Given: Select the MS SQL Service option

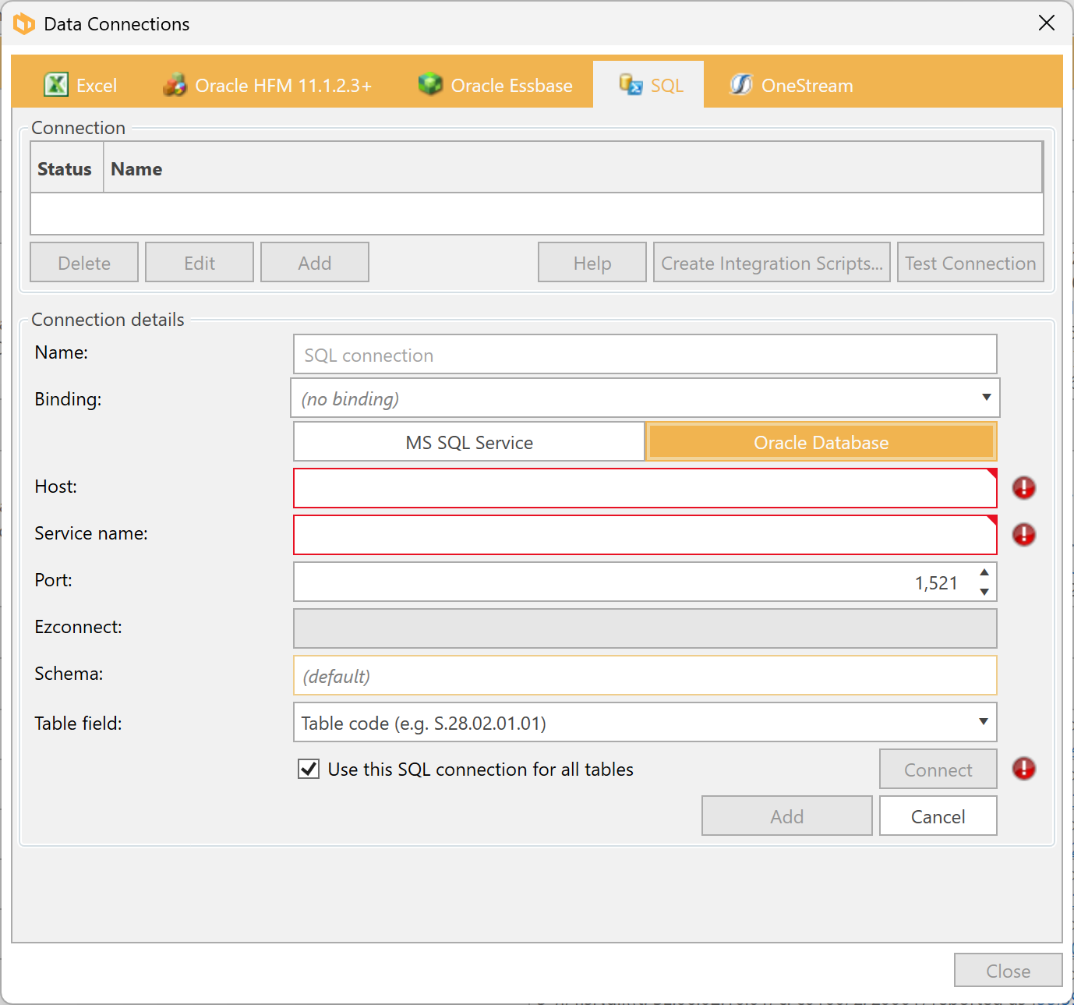Looking at the screenshot, I should 469,442.
